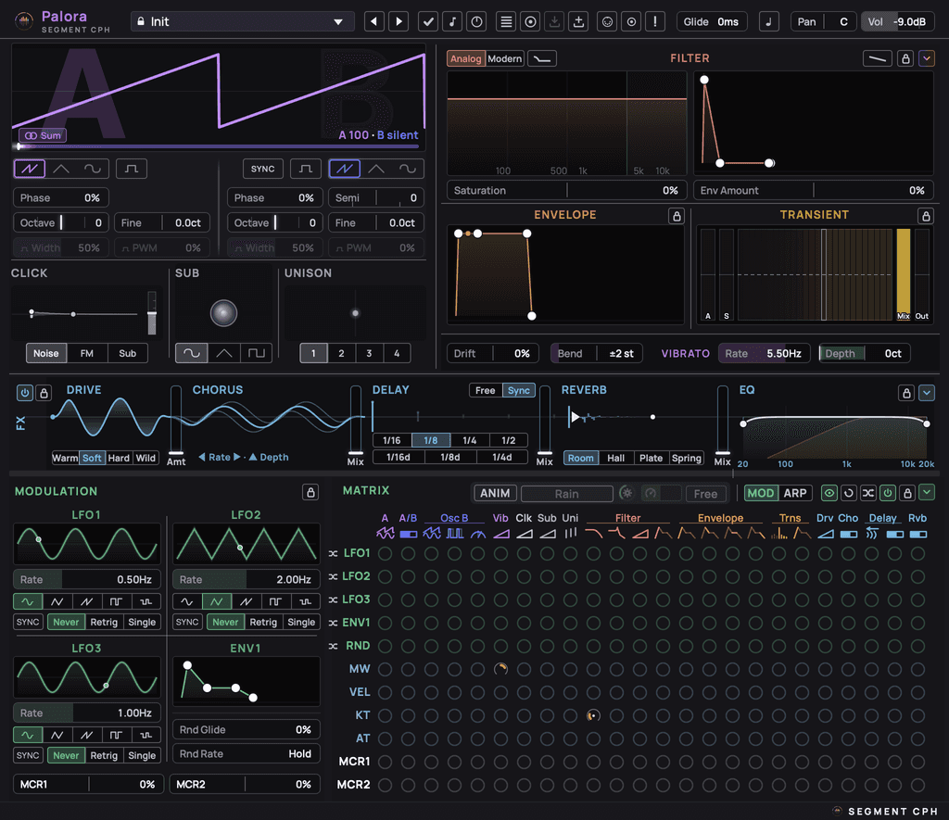Select sine waveform for oscillator B
The height and width of the screenshot is (820, 949).
point(408,169)
